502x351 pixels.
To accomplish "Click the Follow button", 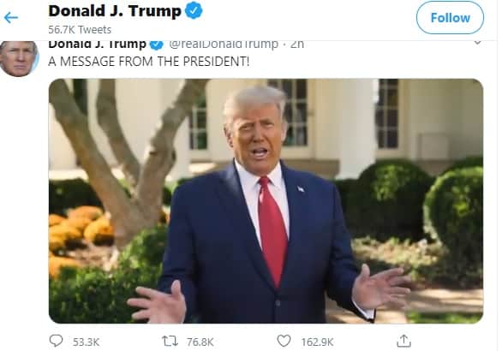I will coord(450,18).
